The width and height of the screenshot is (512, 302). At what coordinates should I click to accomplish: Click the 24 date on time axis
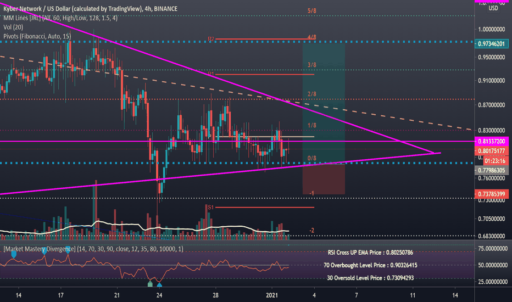[x=159, y=295]
